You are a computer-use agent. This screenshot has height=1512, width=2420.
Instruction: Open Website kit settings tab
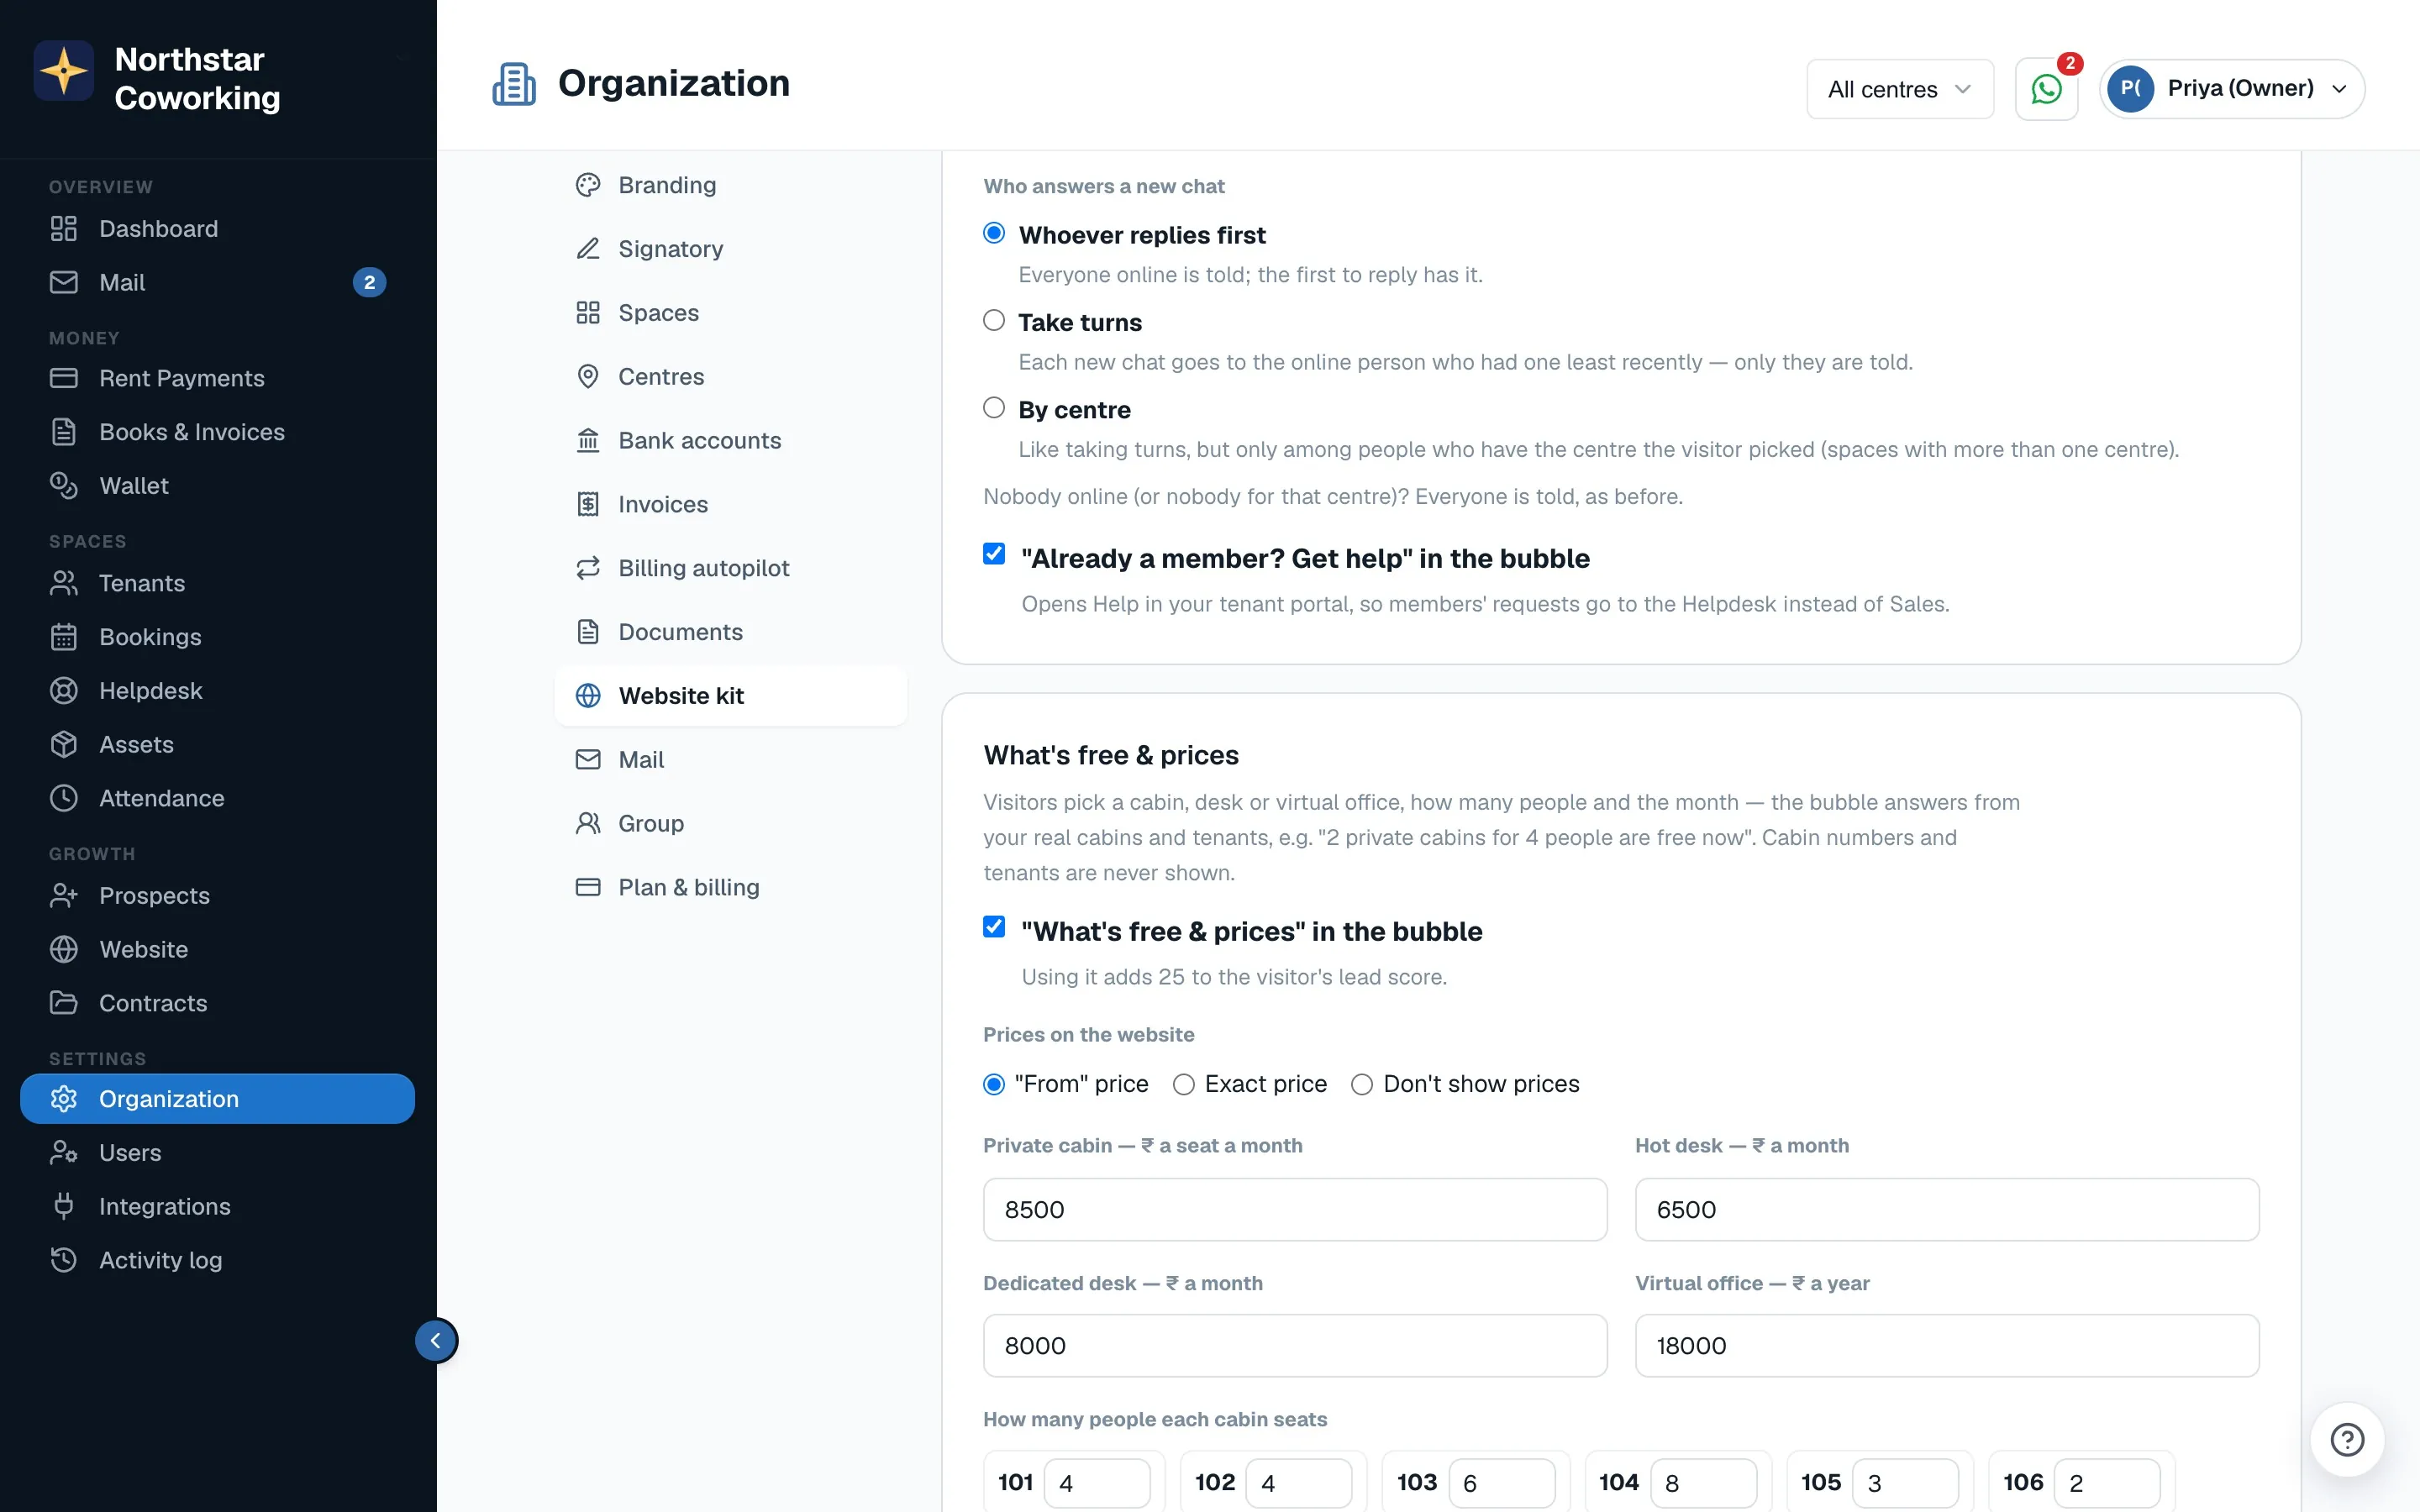point(731,696)
